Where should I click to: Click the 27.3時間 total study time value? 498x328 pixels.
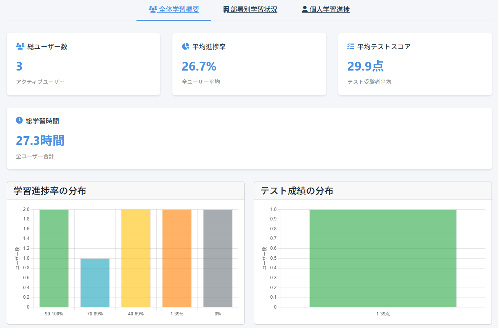[x=40, y=140]
